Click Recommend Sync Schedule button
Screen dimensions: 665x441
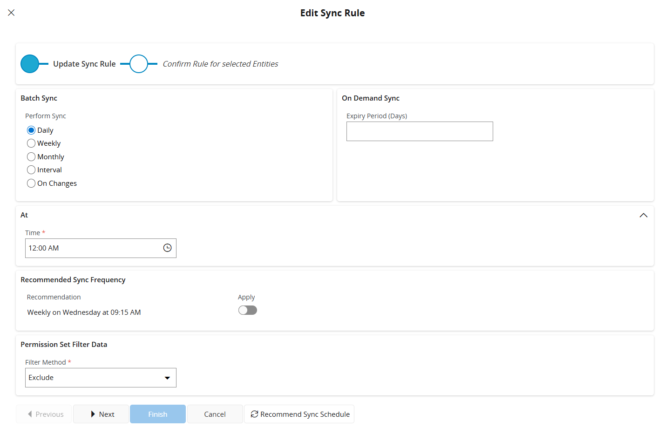tap(299, 414)
